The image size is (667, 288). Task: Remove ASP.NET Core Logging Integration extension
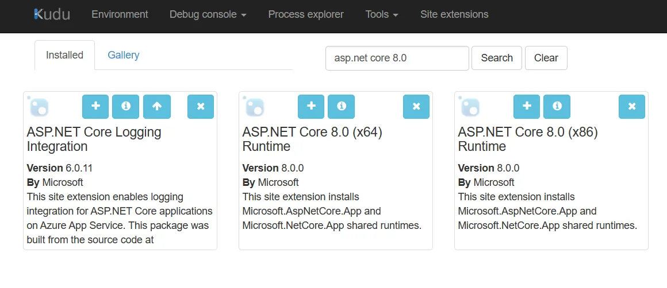tap(201, 106)
